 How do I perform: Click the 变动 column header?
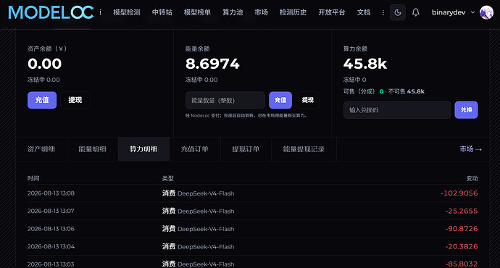(472, 178)
